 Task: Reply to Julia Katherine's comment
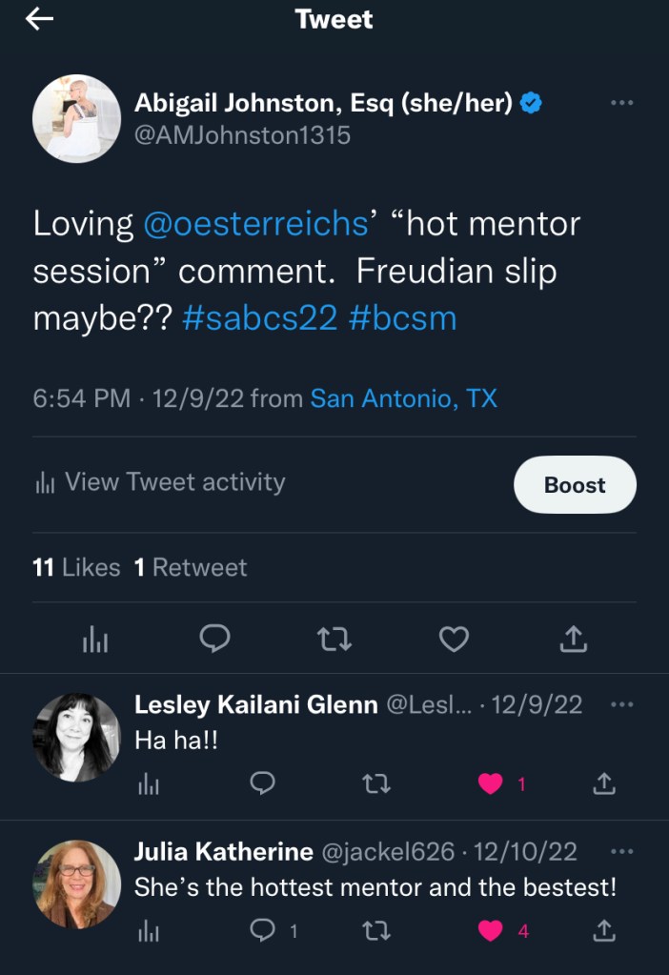pyautogui.click(x=263, y=931)
